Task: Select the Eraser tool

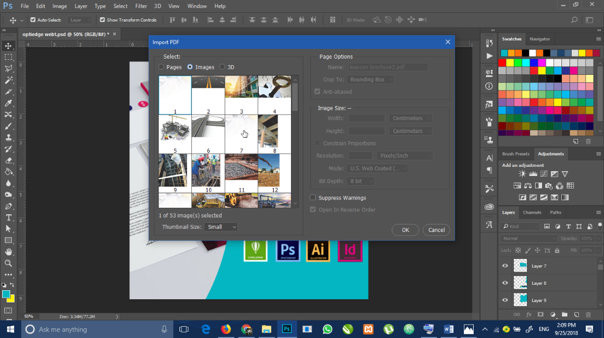Action: click(8, 160)
